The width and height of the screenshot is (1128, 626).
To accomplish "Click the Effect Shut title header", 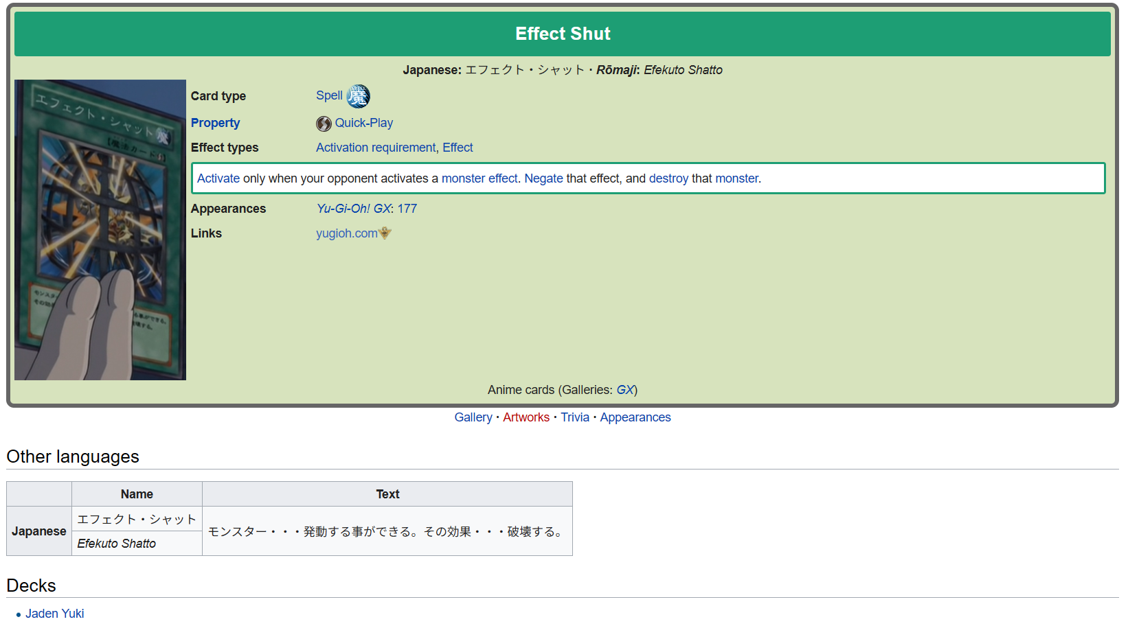I will (563, 34).
